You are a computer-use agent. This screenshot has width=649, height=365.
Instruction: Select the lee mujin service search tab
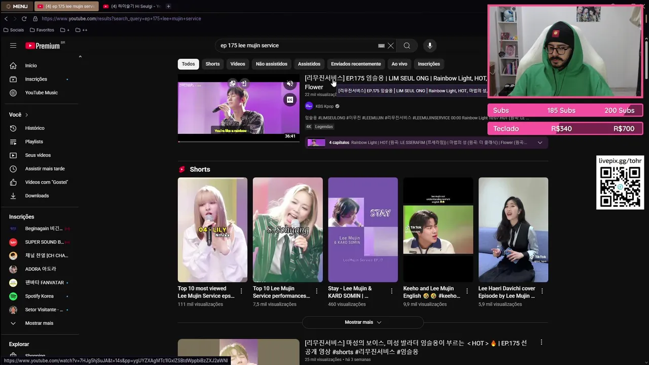point(66,6)
